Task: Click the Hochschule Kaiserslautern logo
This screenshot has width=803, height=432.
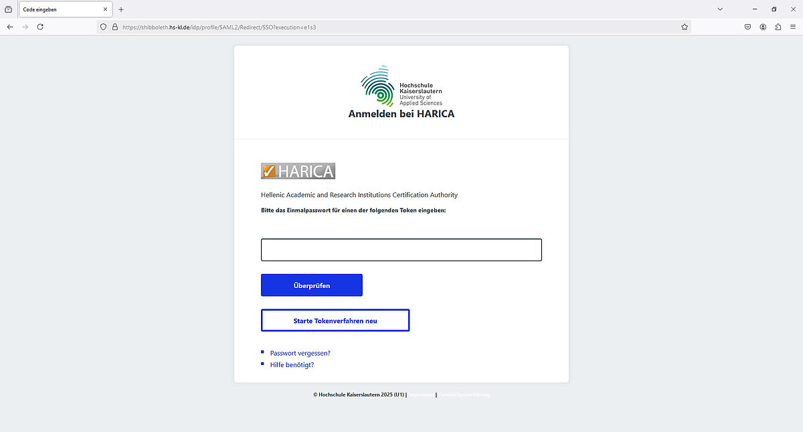Action: pos(401,86)
